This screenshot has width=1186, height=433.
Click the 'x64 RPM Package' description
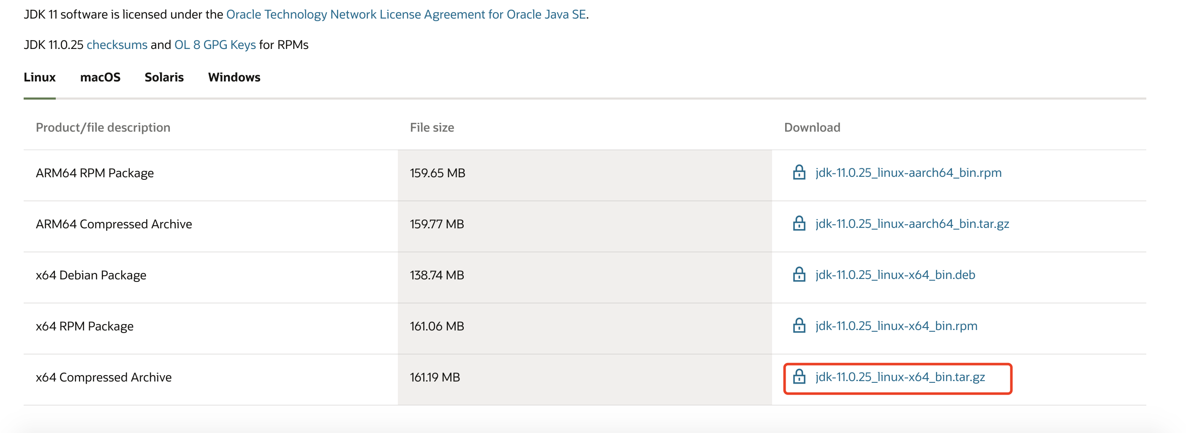coord(85,326)
